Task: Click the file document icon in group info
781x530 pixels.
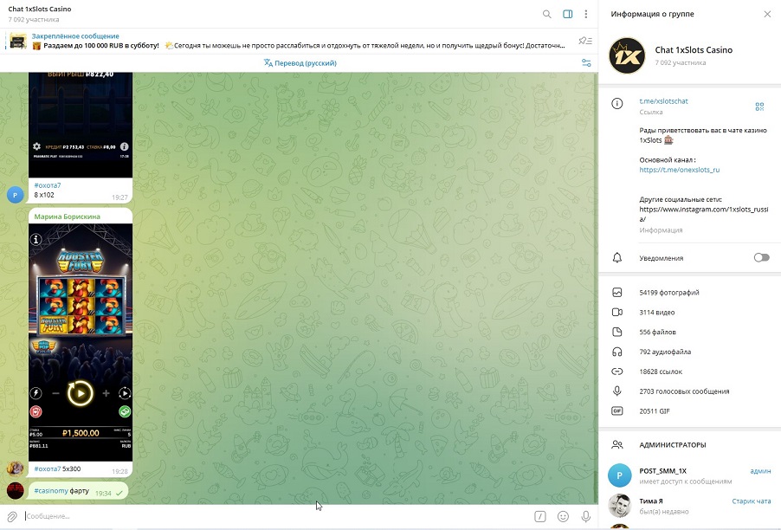Action: pos(617,332)
